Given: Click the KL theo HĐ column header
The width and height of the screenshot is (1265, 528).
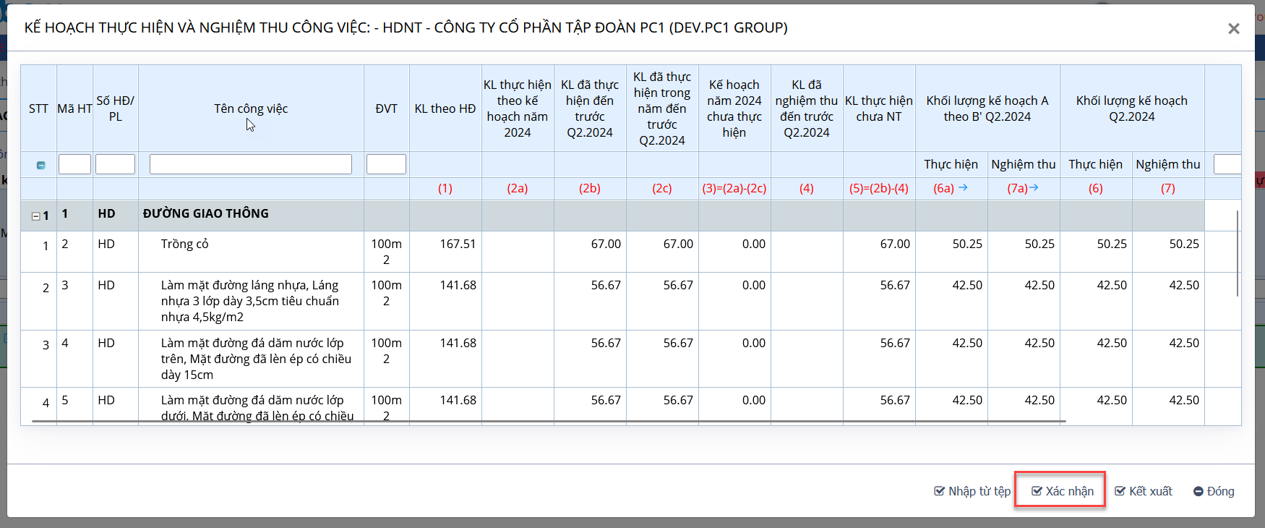Looking at the screenshot, I should coord(445,108).
